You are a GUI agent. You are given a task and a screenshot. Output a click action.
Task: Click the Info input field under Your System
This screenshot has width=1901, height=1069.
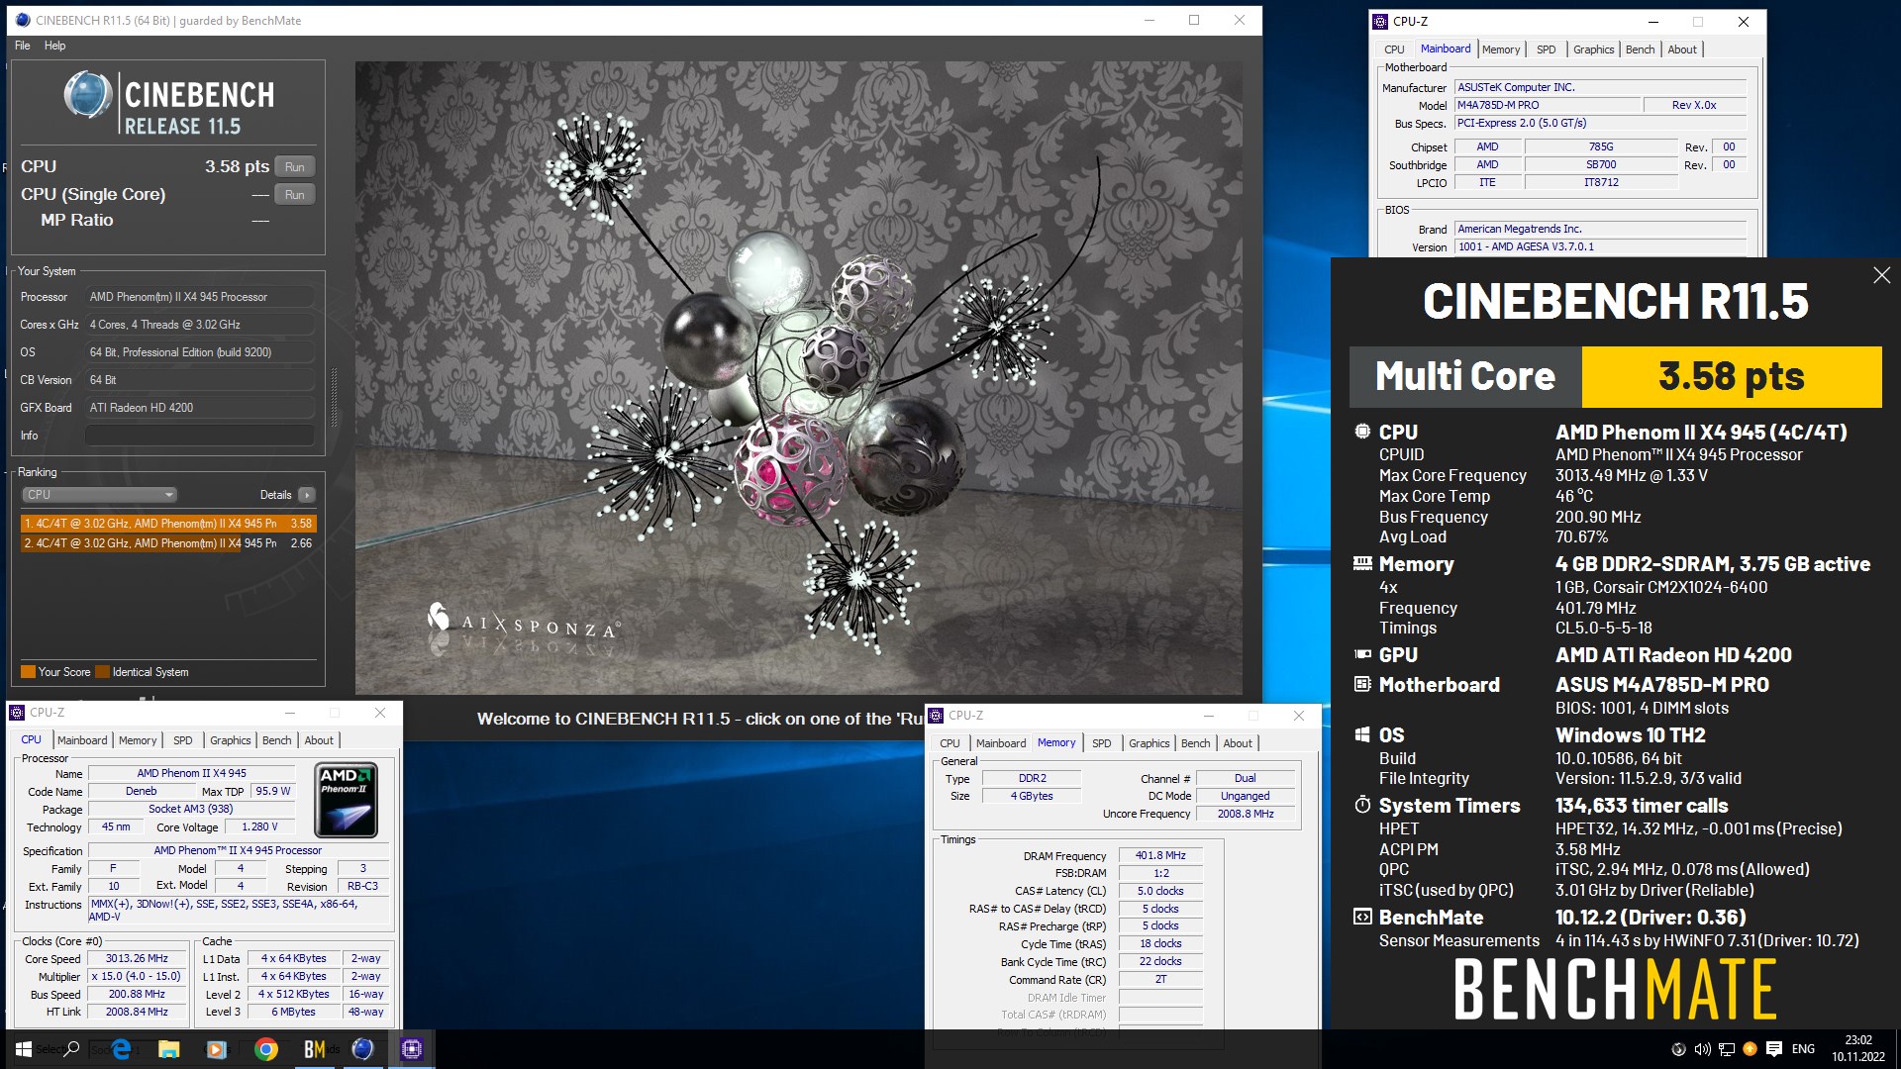click(199, 436)
